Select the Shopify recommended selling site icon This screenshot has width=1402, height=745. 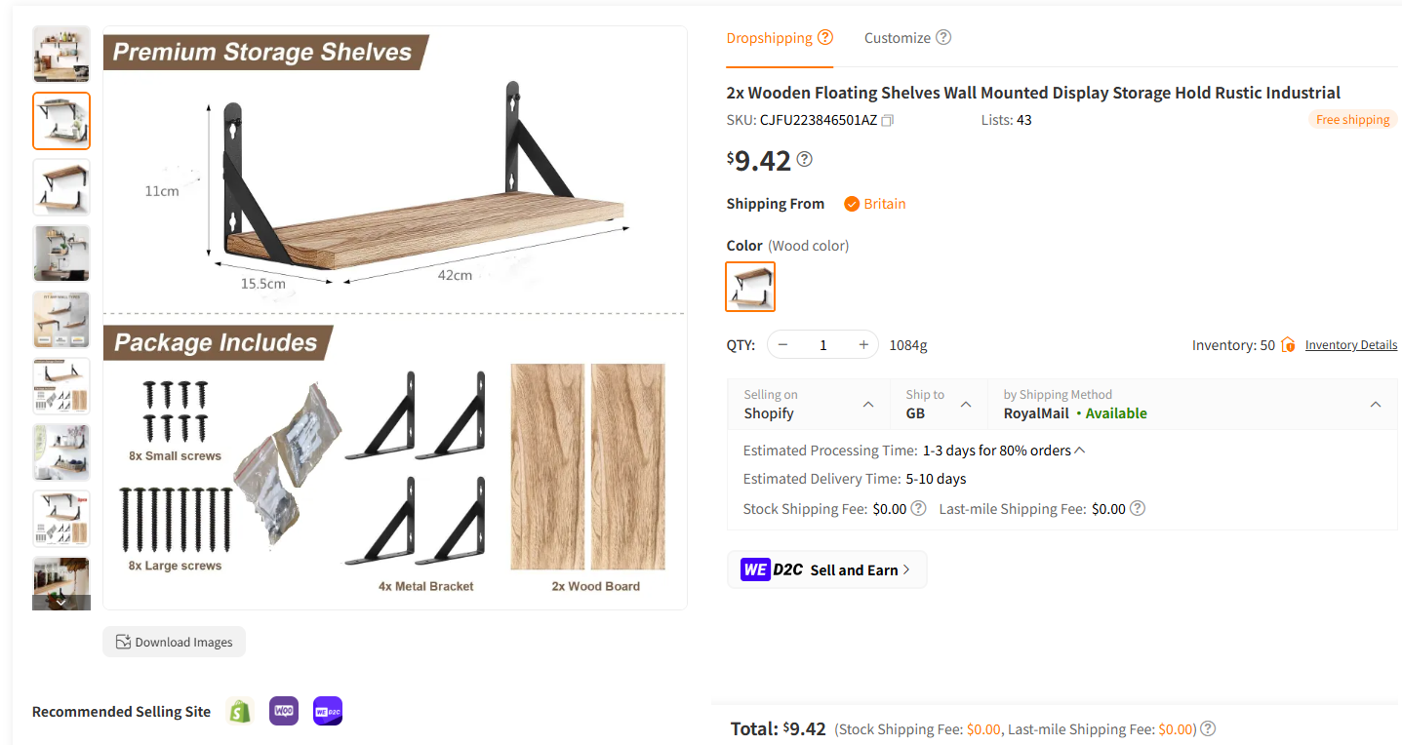(239, 711)
